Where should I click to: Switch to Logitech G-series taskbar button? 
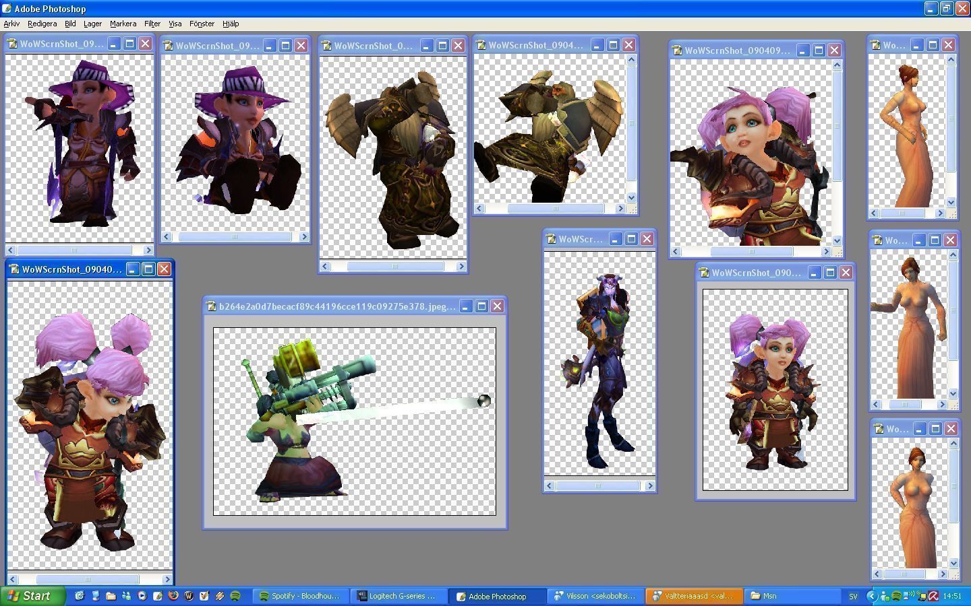pyautogui.click(x=399, y=596)
